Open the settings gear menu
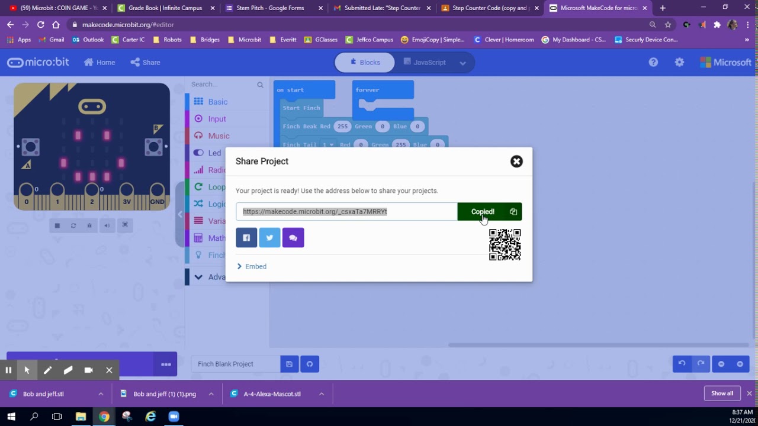This screenshot has height=426, width=758. (x=679, y=62)
